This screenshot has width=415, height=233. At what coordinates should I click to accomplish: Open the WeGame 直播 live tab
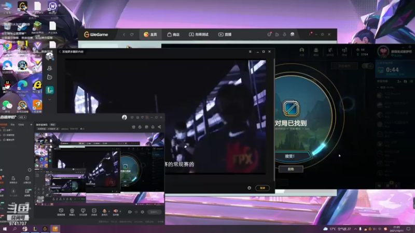coord(225,35)
